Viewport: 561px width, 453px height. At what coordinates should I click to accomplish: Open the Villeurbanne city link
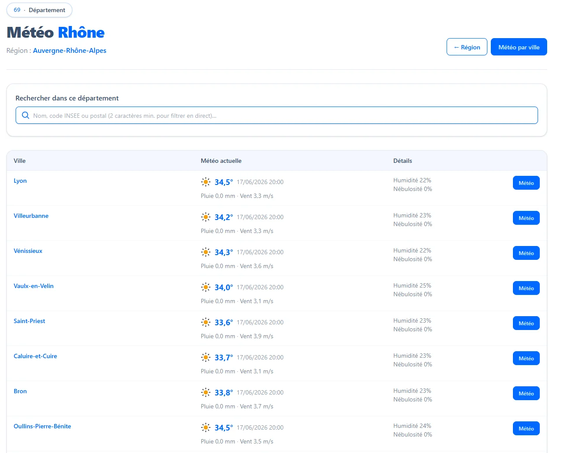click(31, 216)
